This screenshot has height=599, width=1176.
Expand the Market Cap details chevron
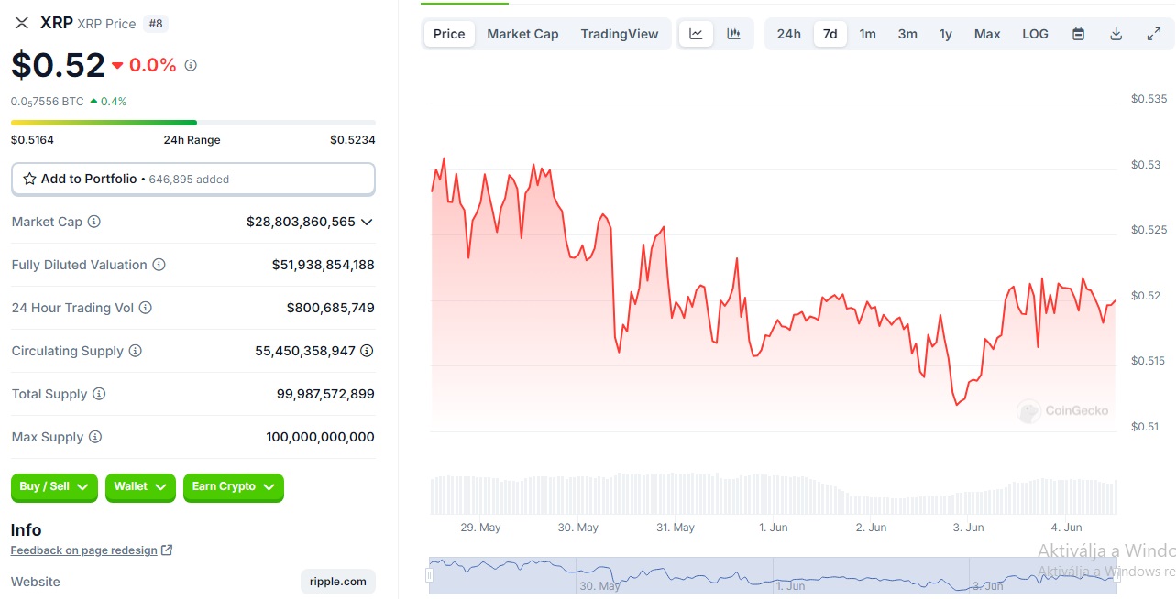[x=367, y=222]
